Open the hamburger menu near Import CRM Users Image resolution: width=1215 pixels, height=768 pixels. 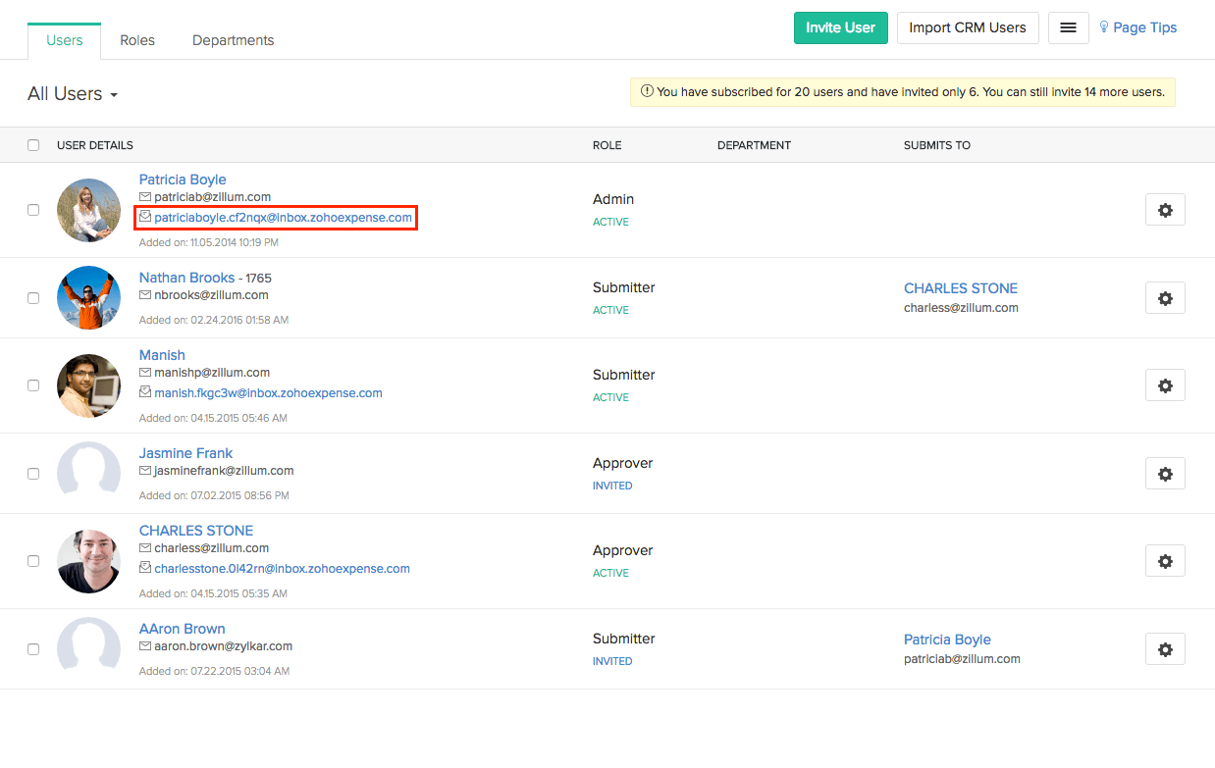tap(1068, 27)
